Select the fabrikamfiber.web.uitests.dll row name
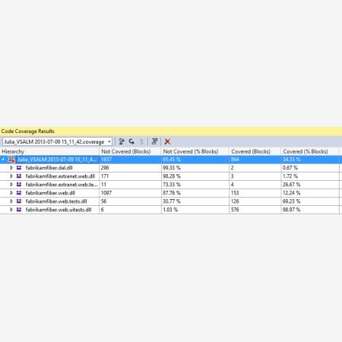This screenshot has width=342, height=342. 59,210
